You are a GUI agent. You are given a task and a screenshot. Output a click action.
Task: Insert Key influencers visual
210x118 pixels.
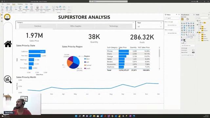(x=20, y=8)
